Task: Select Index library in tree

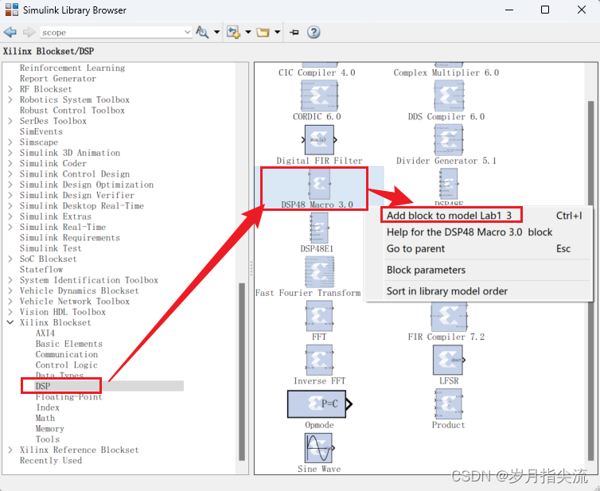Action: click(48, 407)
